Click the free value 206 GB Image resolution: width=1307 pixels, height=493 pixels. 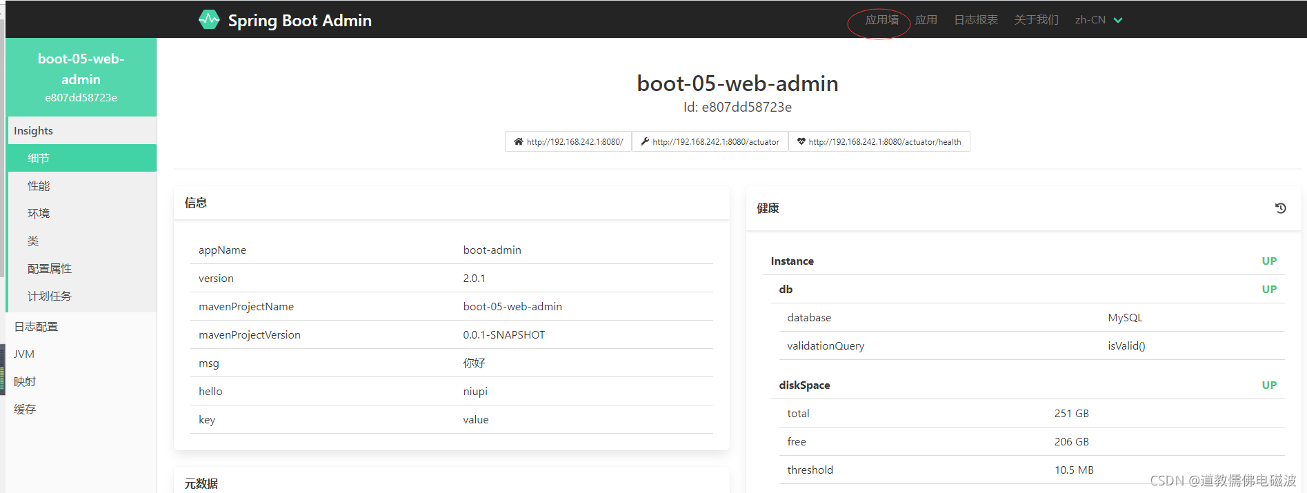tap(1071, 441)
